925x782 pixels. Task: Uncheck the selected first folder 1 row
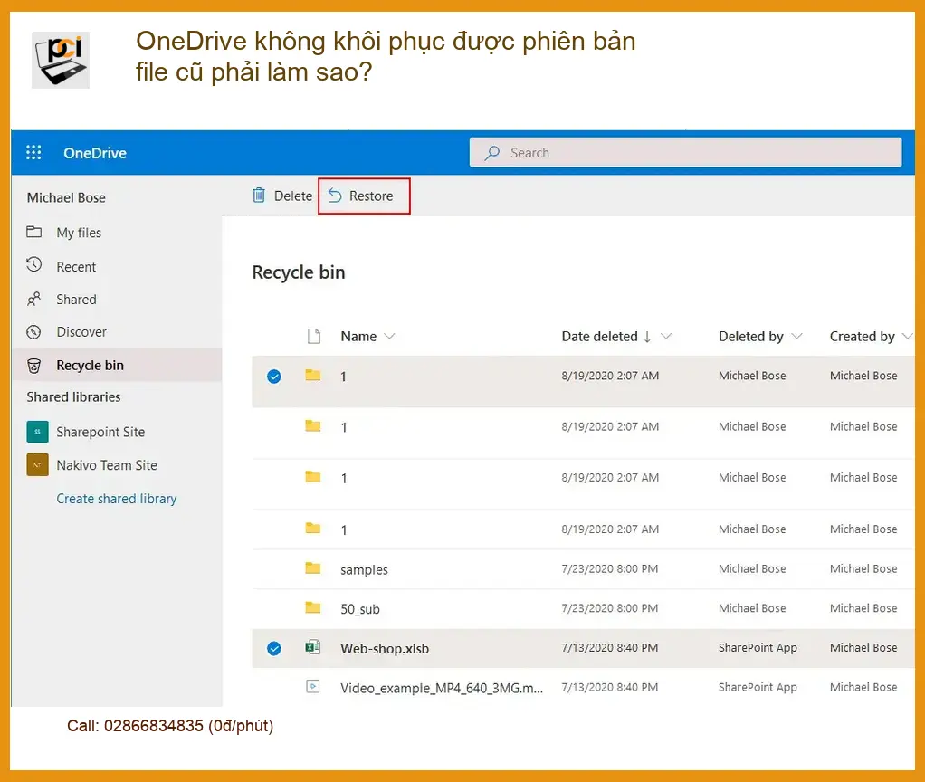point(273,377)
